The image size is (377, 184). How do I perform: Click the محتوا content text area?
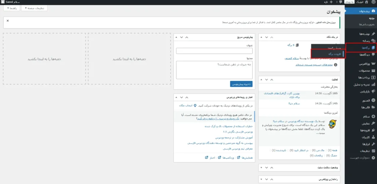click(214, 70)
